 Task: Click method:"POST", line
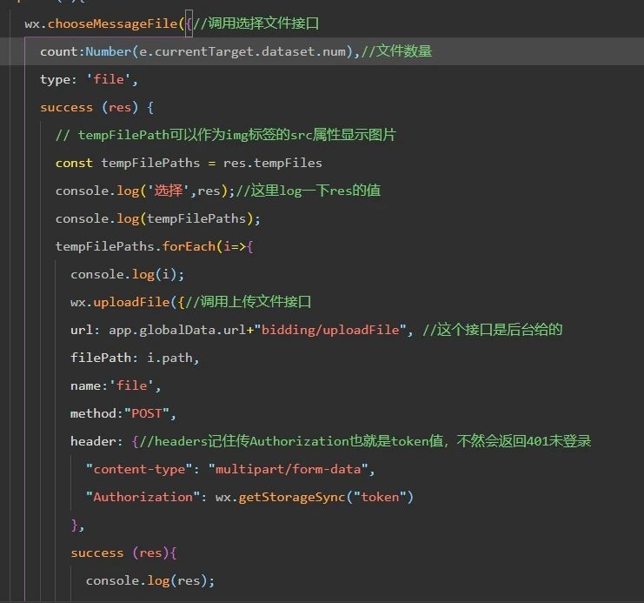click(x=123, y=413)
